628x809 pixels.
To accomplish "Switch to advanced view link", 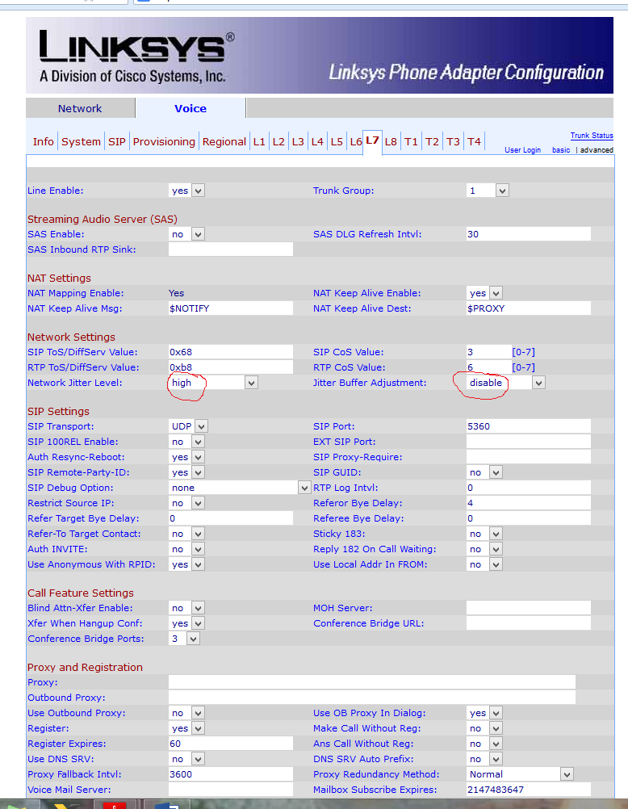I will [x=597, y=149].
